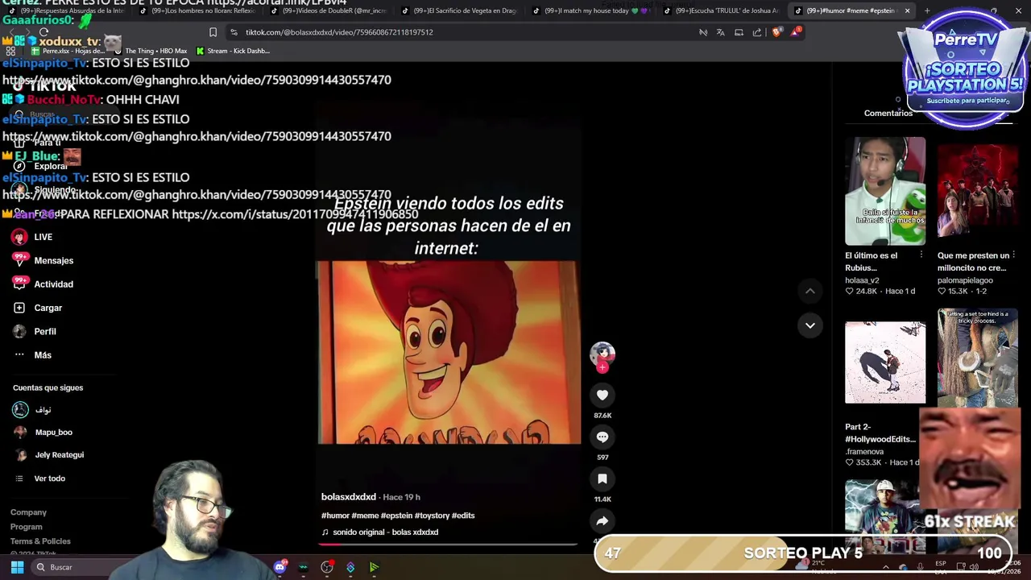The width and height of the screenshot is (1031, 580).
Task: Open Discord from the taskbar
Action: pyautogui.click(x=279, y=567)
